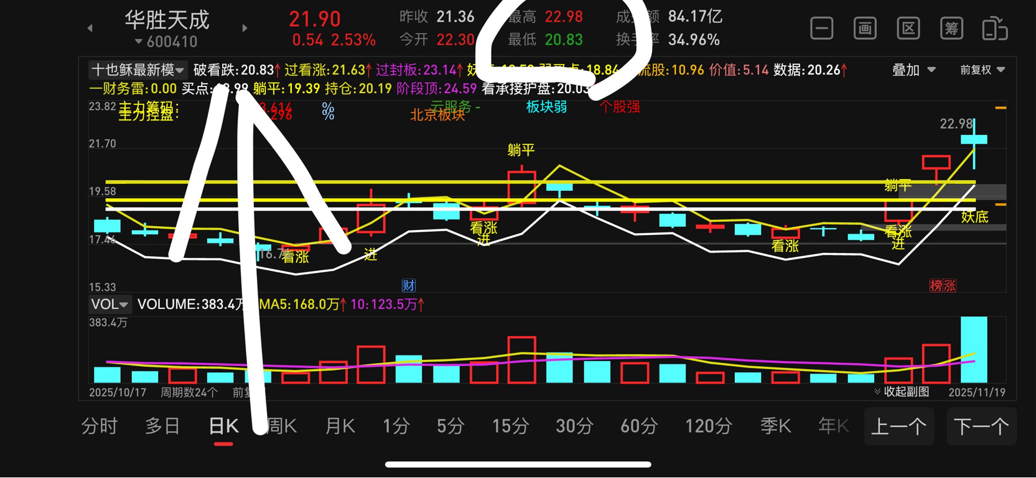The image size is (1036, 478).
Task: Tap the stock name 华胜天成
Action: point(167,19)
